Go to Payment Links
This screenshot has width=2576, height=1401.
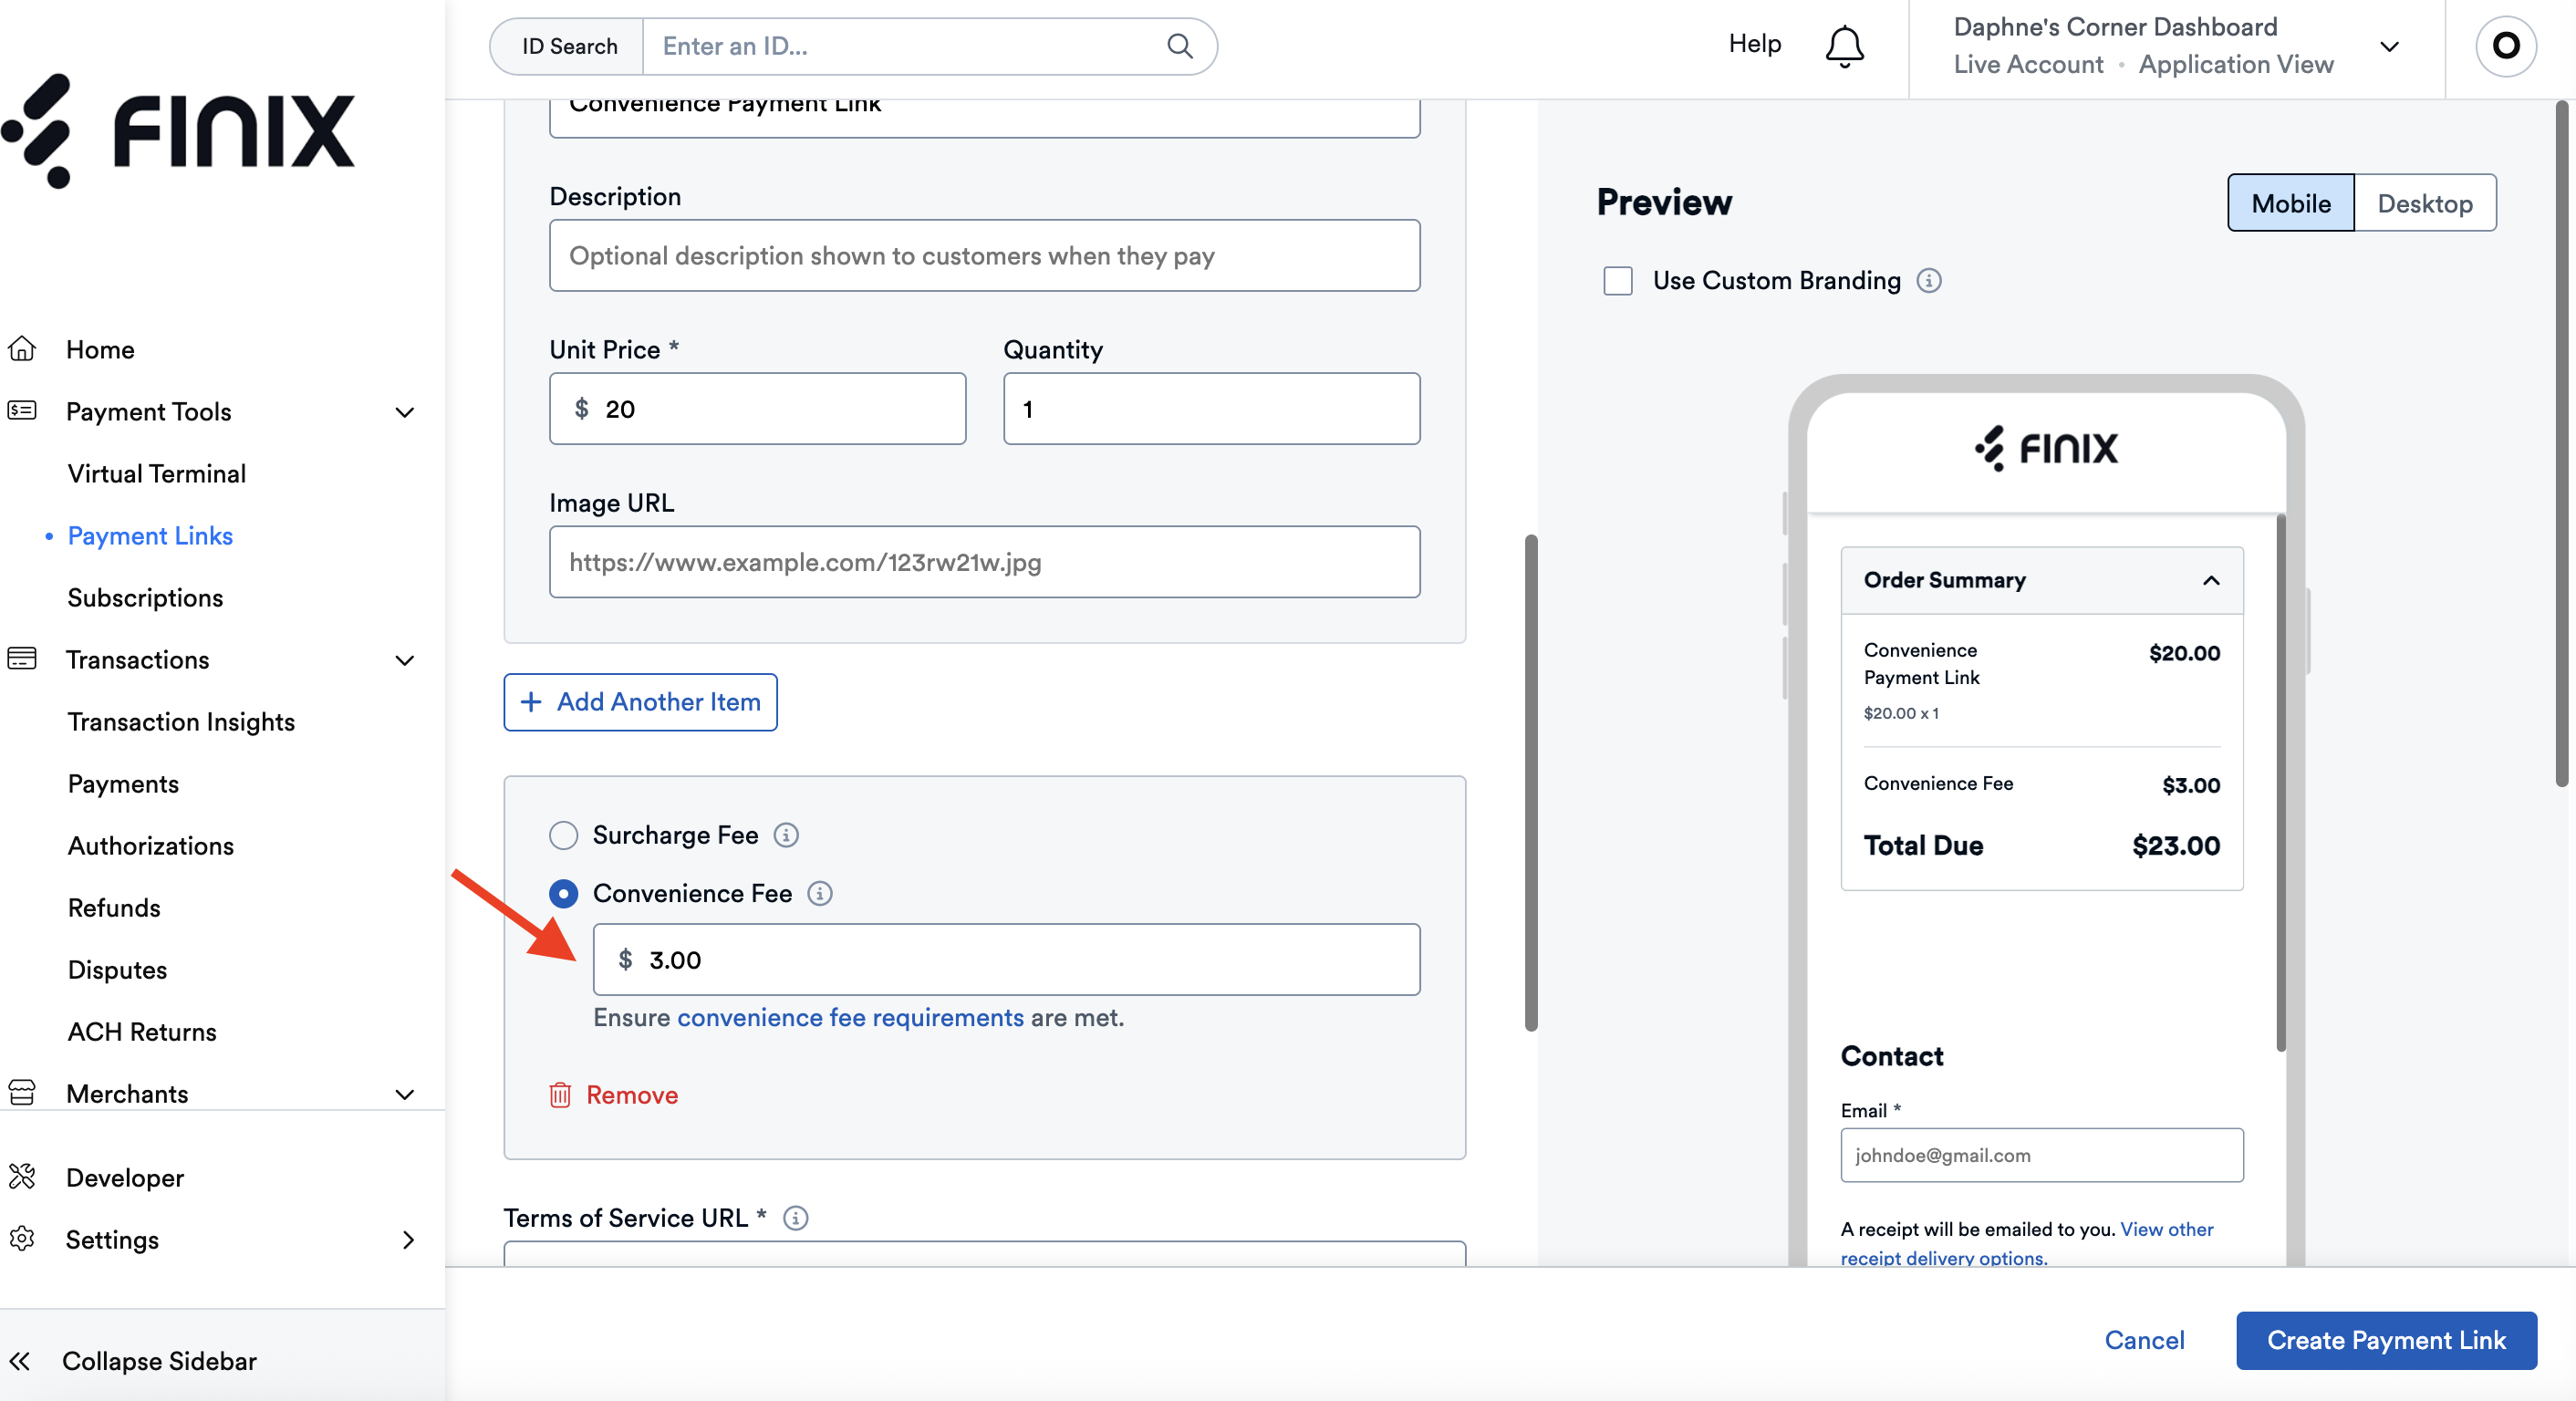point(150,535)
